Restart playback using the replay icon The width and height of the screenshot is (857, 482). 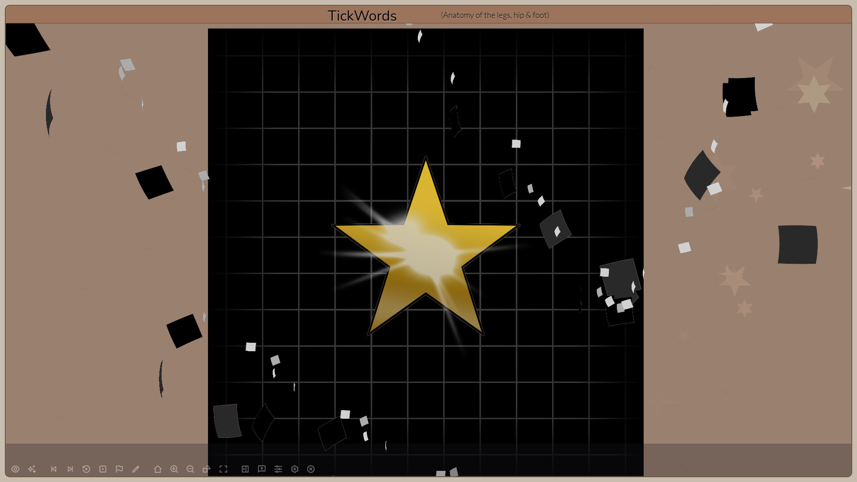tap(87, 469)
